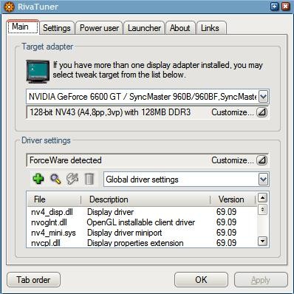Click the green plus add-profile icon
The image size is (294, 294).
(38, 179)
